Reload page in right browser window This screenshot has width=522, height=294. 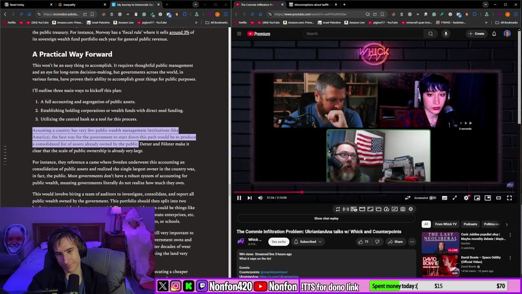252,14
